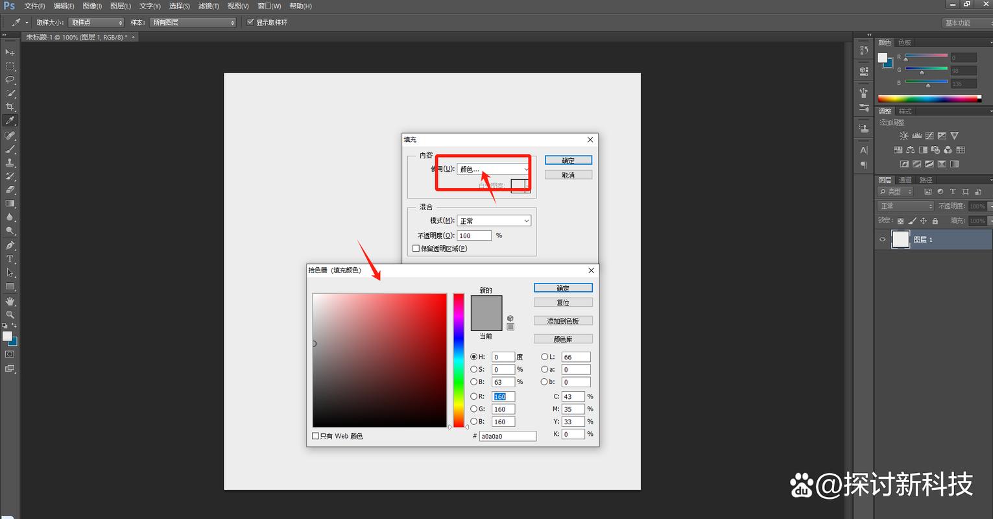Select the Pen tool
The width and height of the screenshot is (993, 519).
[x=10, y=246]
